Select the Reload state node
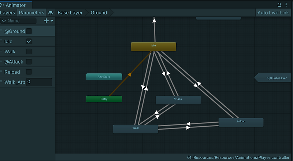The width and height of the screenshot is (293, 161). click(x=241, y=122)
